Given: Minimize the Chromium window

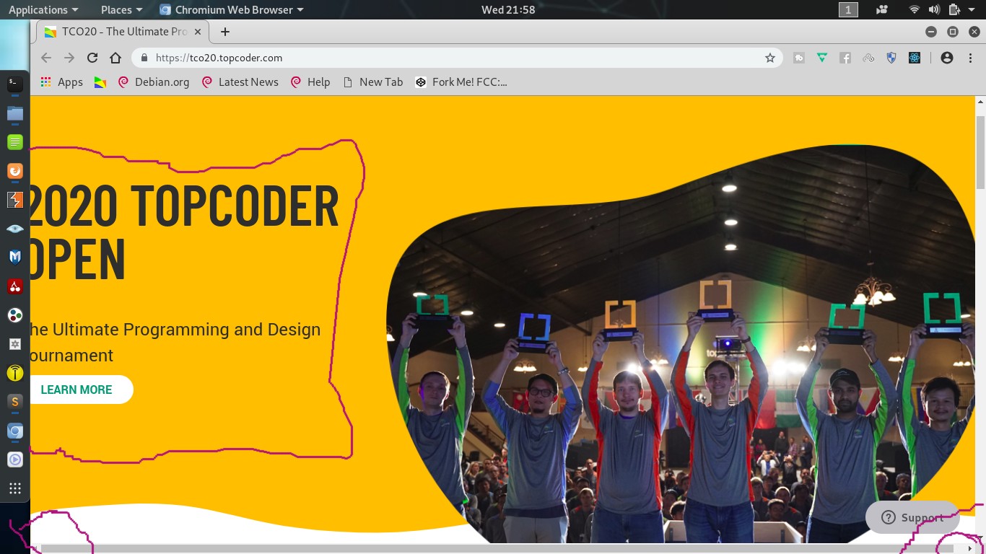Looking at the screenshot, I should point(931,32).
